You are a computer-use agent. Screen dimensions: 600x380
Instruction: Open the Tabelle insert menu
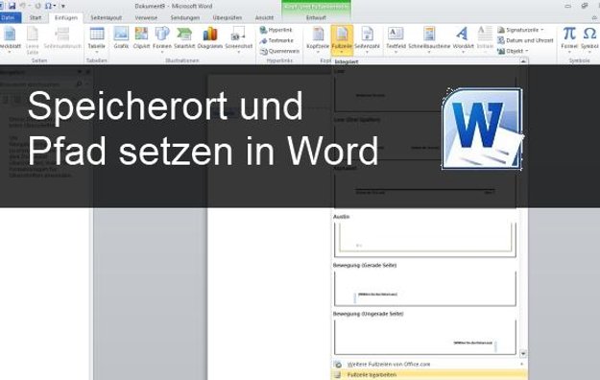coord(96,40)
